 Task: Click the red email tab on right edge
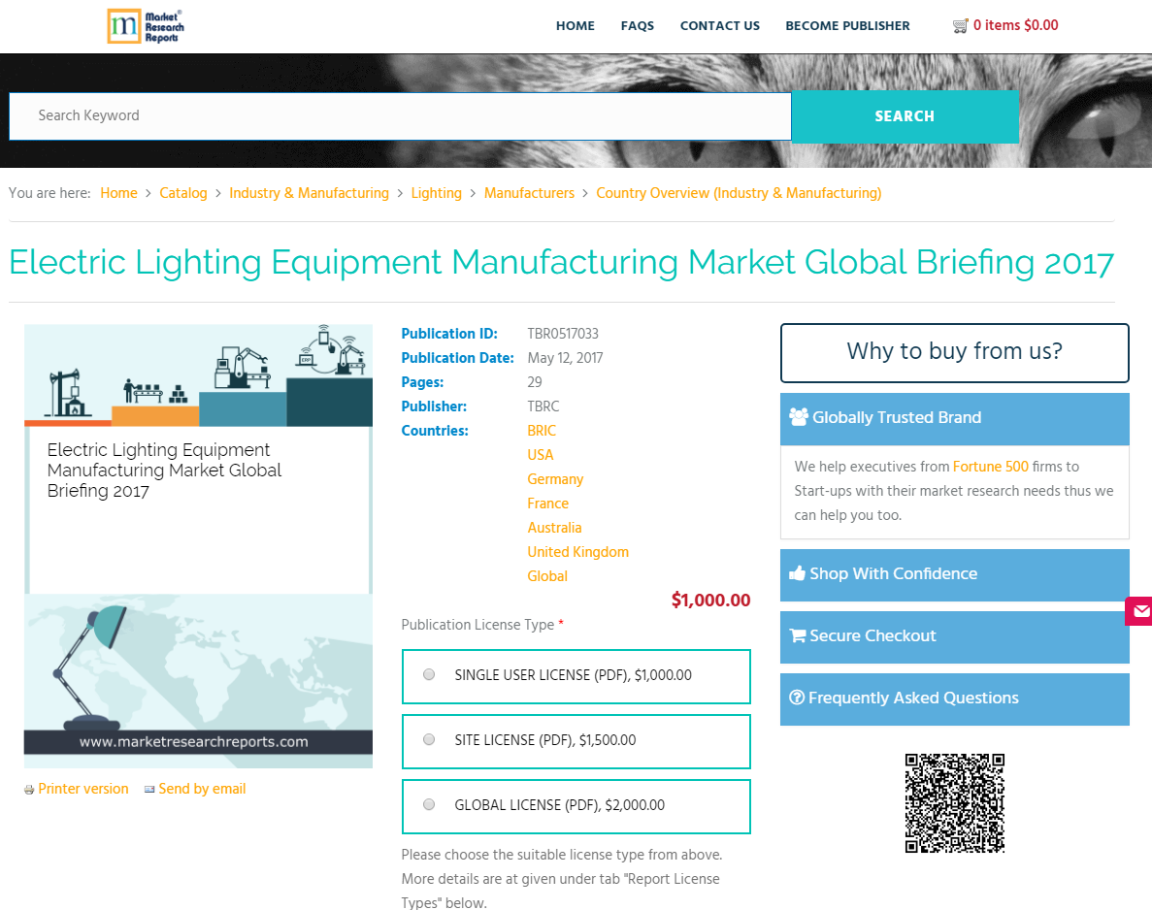point(1139,611)
